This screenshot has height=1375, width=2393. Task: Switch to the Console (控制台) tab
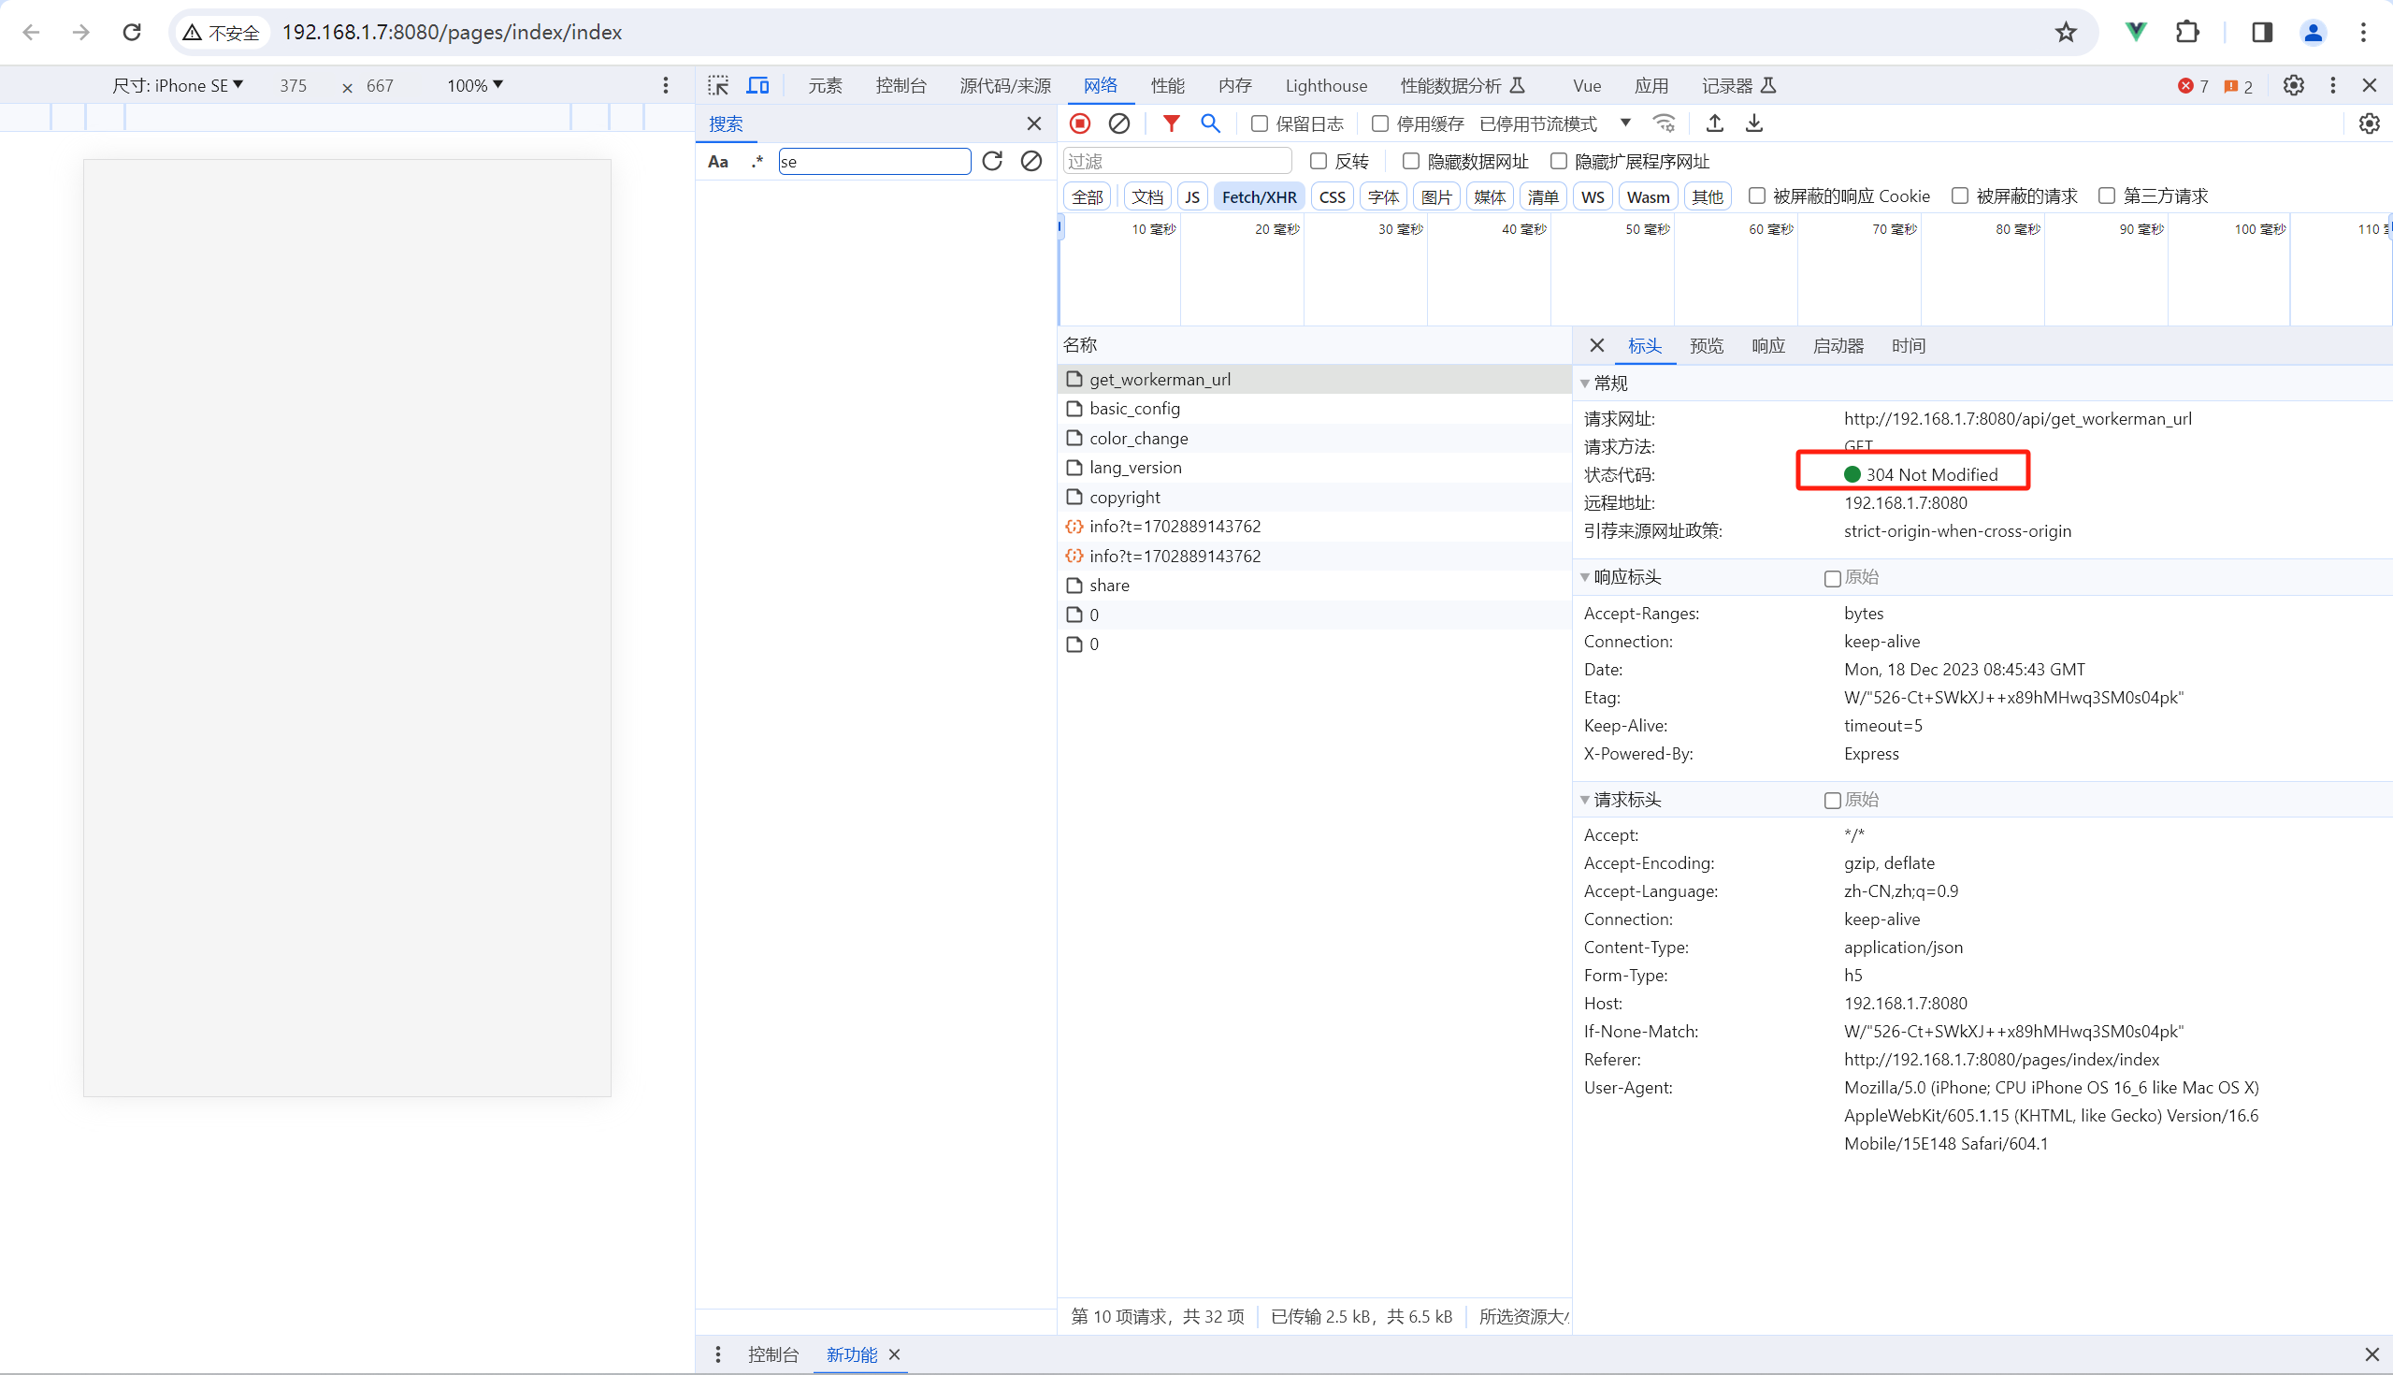[901, 86]
